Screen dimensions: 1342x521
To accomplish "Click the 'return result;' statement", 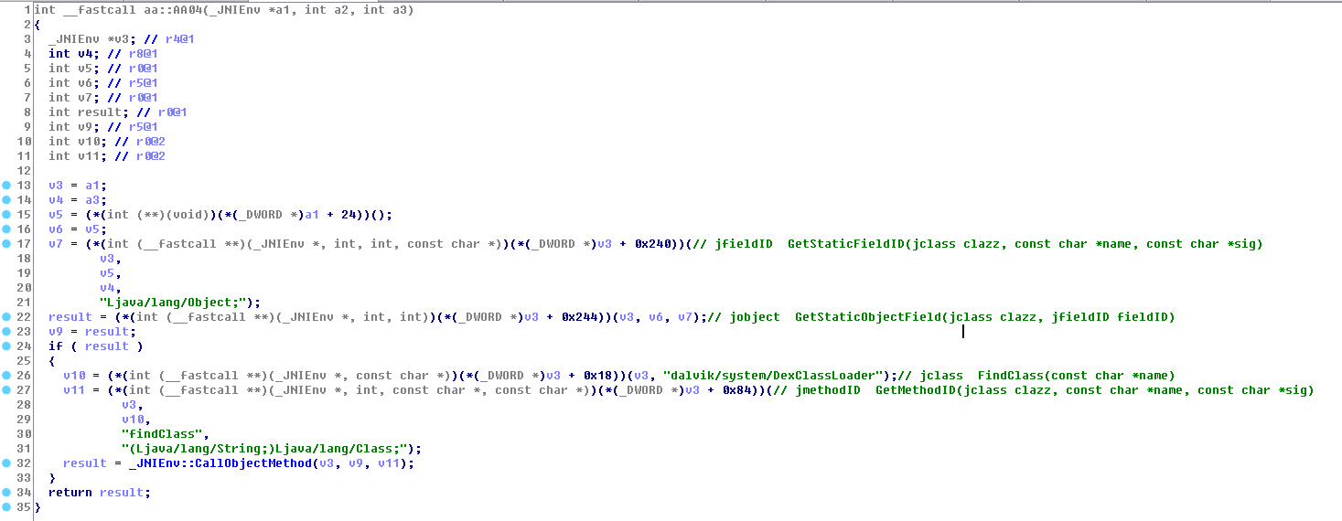I will click(100, 493).
